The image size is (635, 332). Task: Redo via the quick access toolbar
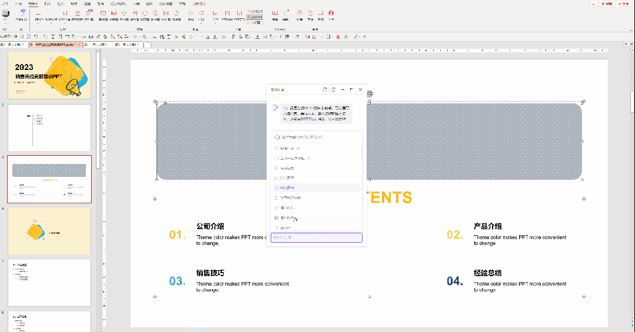45,37
